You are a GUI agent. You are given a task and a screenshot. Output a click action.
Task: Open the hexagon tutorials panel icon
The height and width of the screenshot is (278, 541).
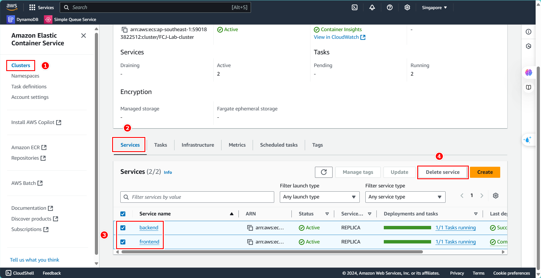(x=529, y=46)
